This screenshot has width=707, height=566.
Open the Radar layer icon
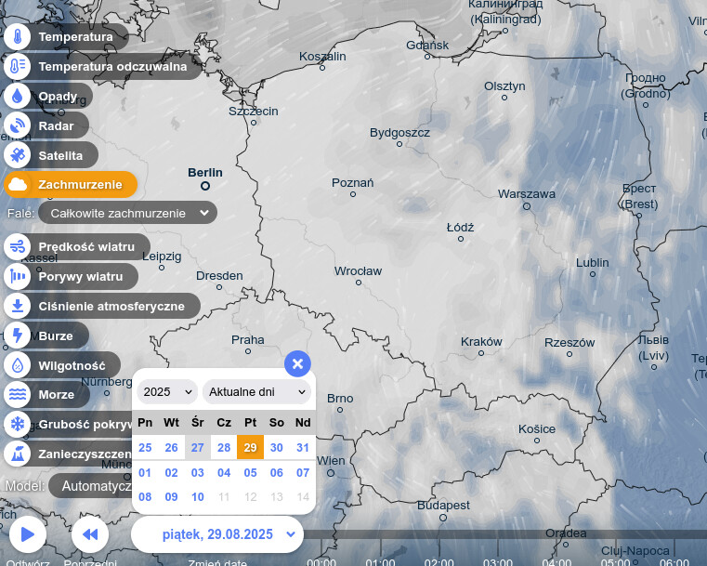18,125
